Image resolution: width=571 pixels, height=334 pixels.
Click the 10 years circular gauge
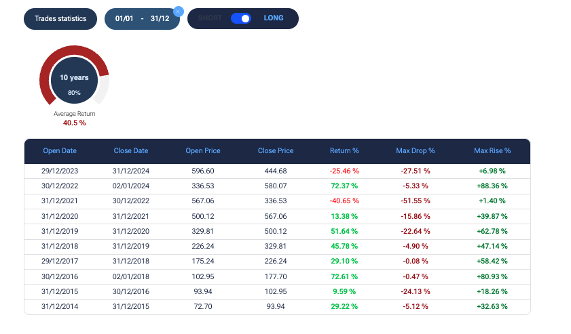pos(74,81)
